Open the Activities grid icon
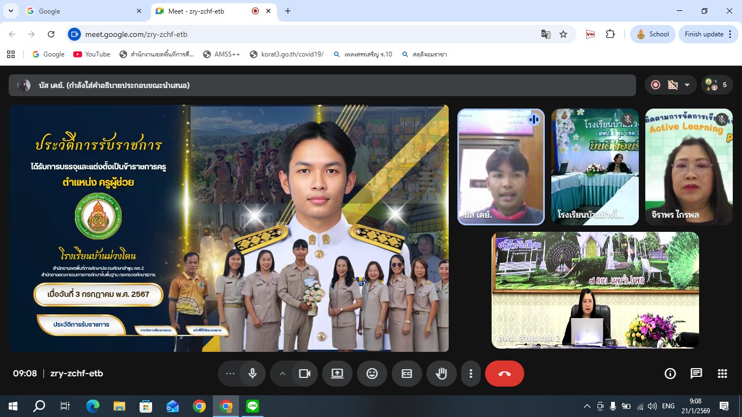 click(722, 374)
